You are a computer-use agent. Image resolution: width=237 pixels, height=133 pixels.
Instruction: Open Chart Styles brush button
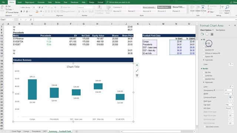tap(137, 71)
